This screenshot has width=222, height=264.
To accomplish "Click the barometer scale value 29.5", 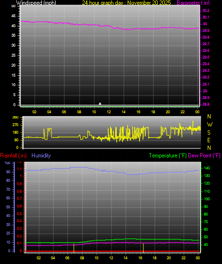I will [x=206, y=57].
